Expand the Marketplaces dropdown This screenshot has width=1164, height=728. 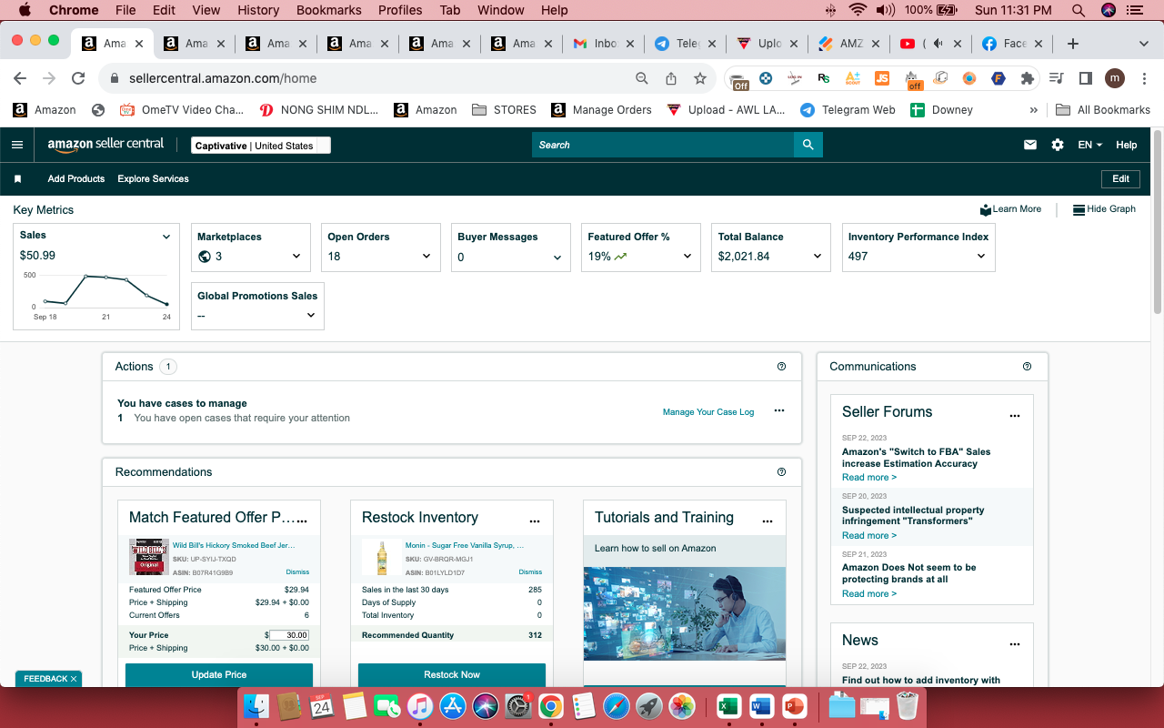coord(296,257)
